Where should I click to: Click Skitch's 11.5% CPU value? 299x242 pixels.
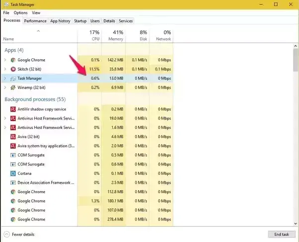click(x=94, y=69)
